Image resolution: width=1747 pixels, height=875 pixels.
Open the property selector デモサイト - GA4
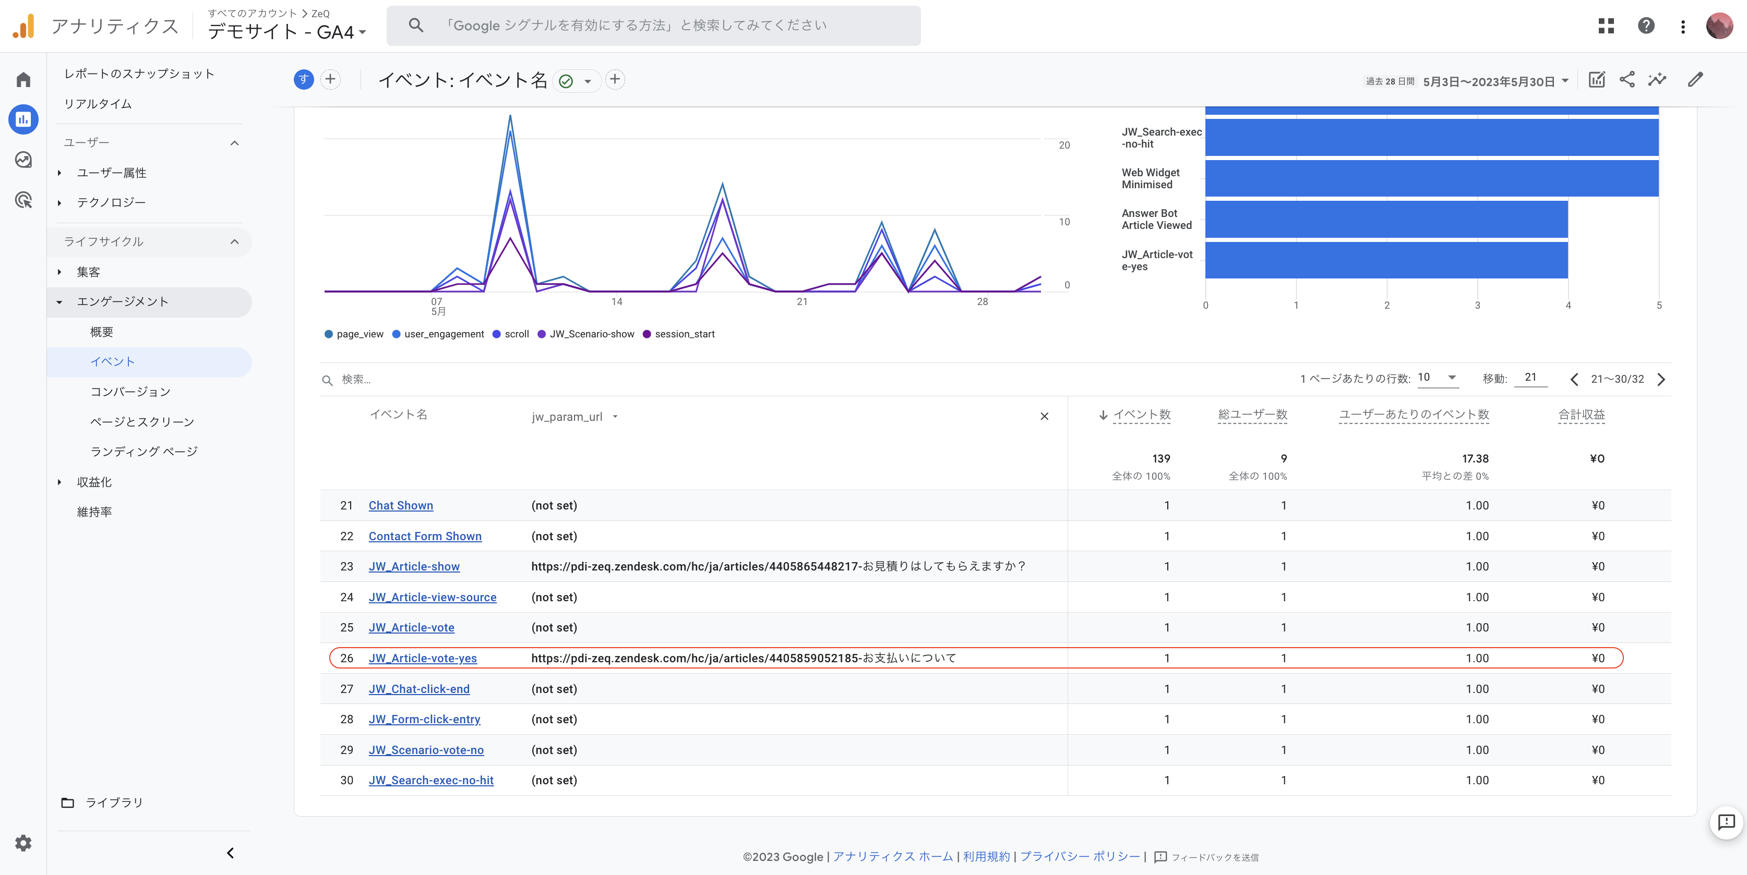(287, 32)
